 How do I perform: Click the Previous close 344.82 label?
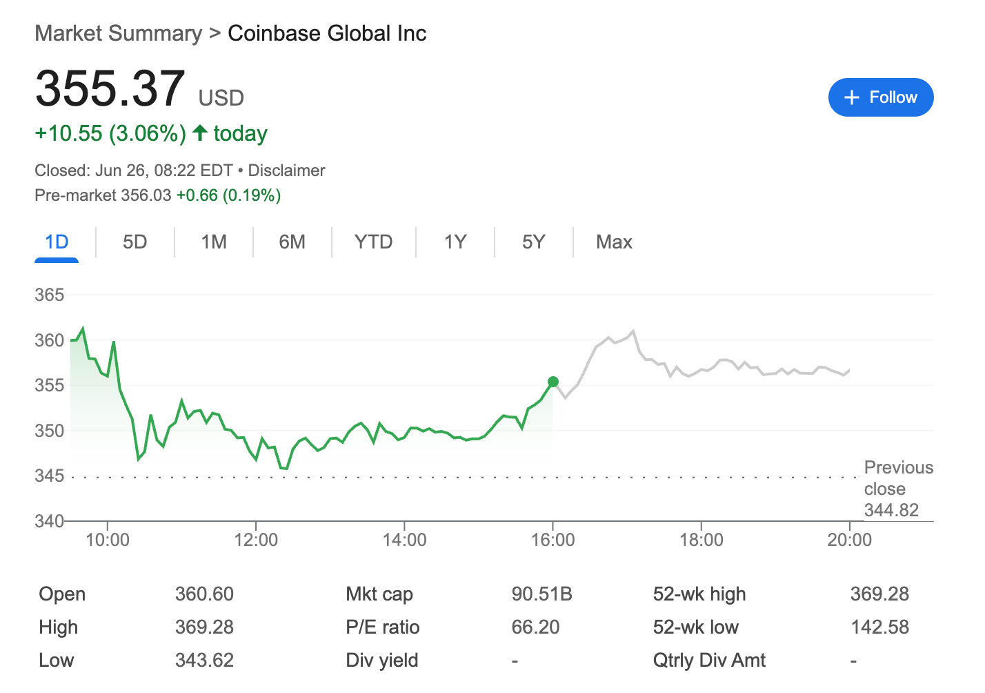tap(899, 489)
